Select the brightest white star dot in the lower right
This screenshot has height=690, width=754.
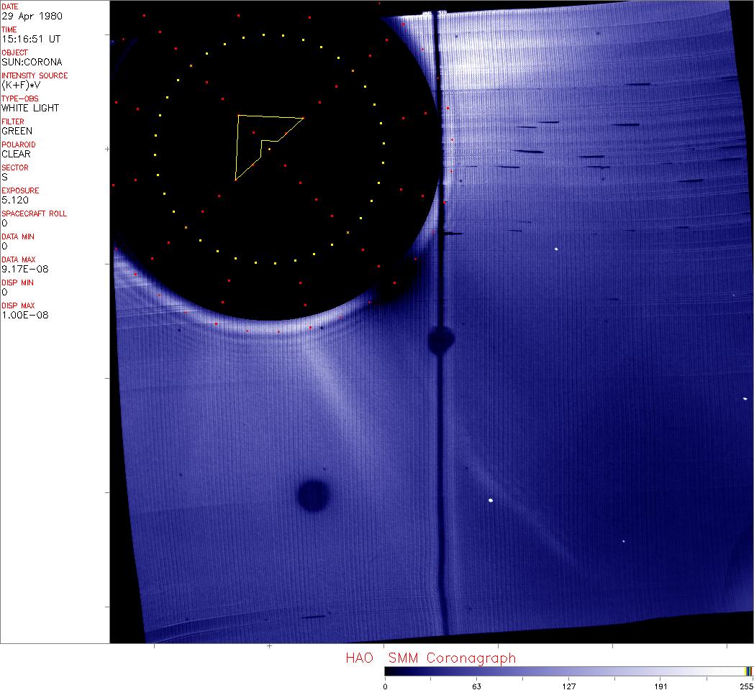(491, 500)
